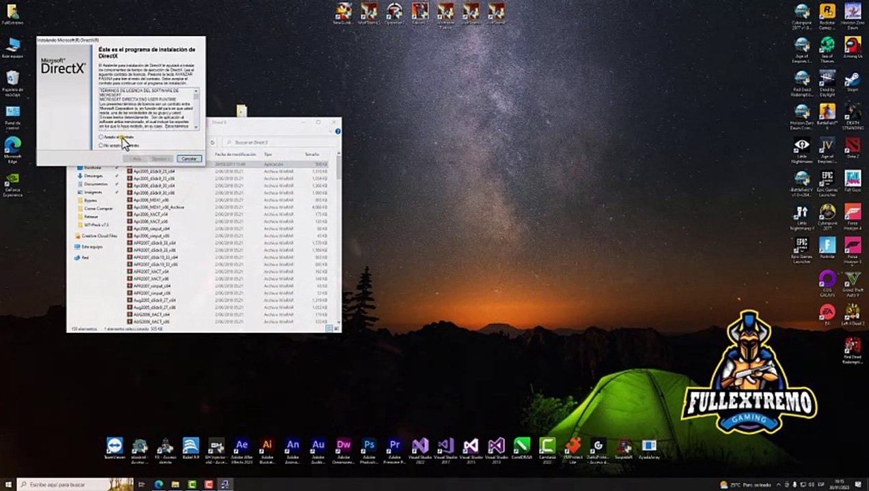Open the Recycle Bin desktop icon
869x491 pixels.
(12, 82)
